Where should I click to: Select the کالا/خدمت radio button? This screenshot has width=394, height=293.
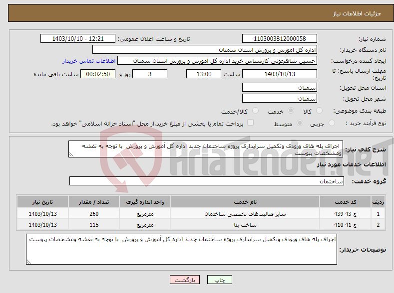pyautogui.click(x=255, y=111)
